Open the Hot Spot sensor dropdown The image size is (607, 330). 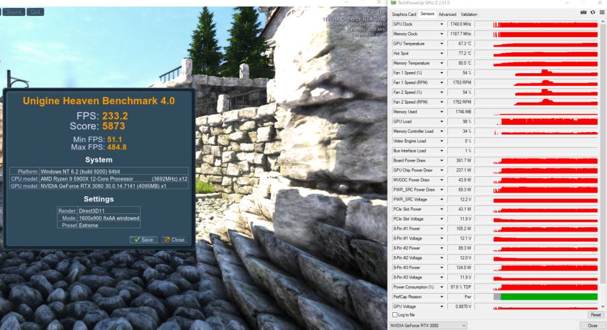click(441, 53)
